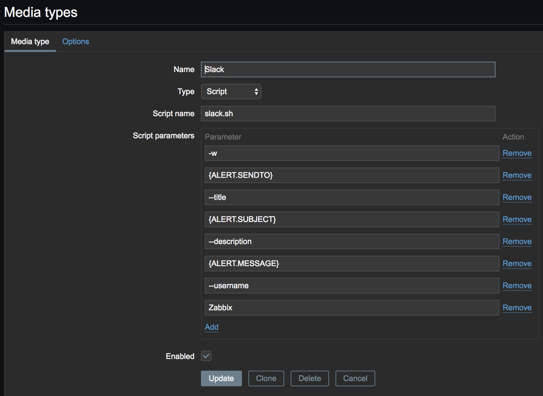Remove the Zabbix parameter
The width and height of the screenshot is (543, 396).
tap(517, 308)
